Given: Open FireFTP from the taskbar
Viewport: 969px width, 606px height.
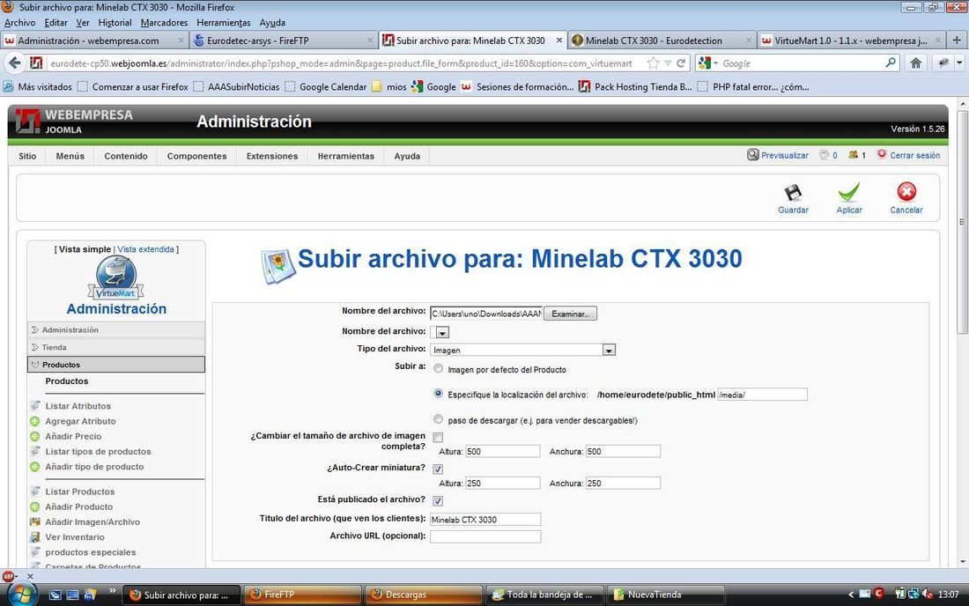Looking at the screenshot, I should [x=303, y=595].
